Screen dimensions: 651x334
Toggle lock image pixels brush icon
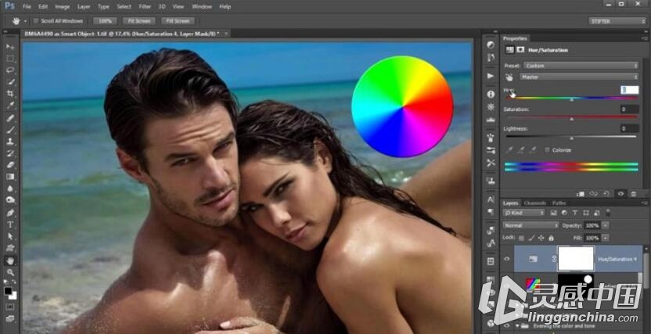point(531,238)
